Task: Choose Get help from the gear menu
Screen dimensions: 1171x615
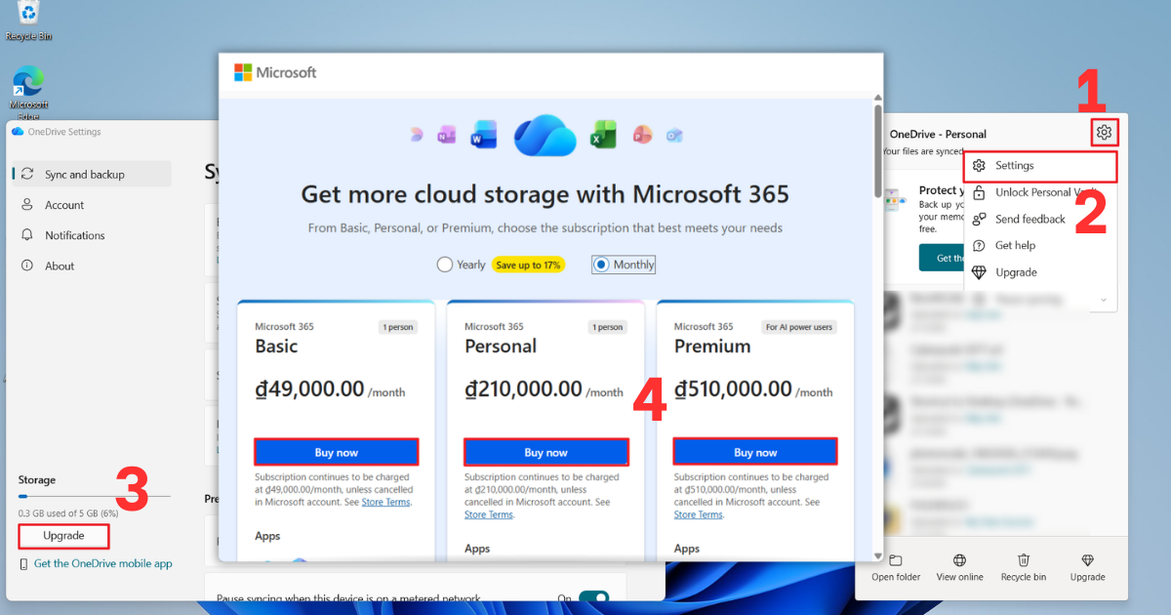Action: 1040,245
